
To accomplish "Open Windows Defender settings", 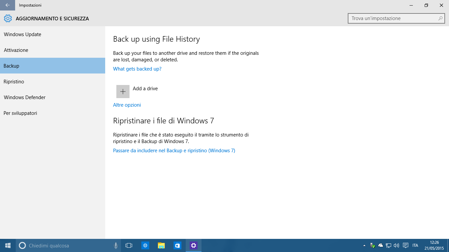I will coord(53,97).
